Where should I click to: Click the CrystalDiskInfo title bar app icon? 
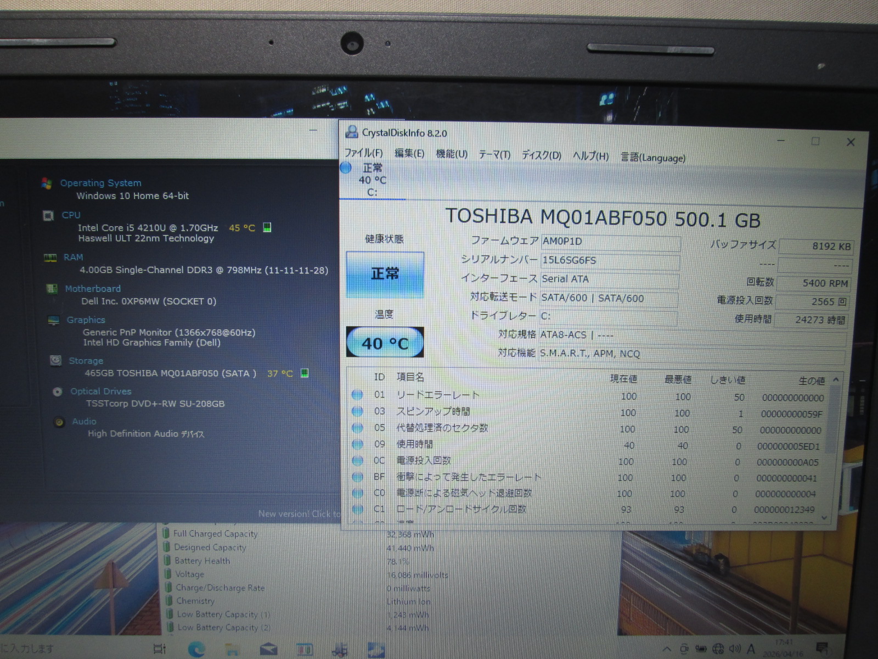coord(351,132)
